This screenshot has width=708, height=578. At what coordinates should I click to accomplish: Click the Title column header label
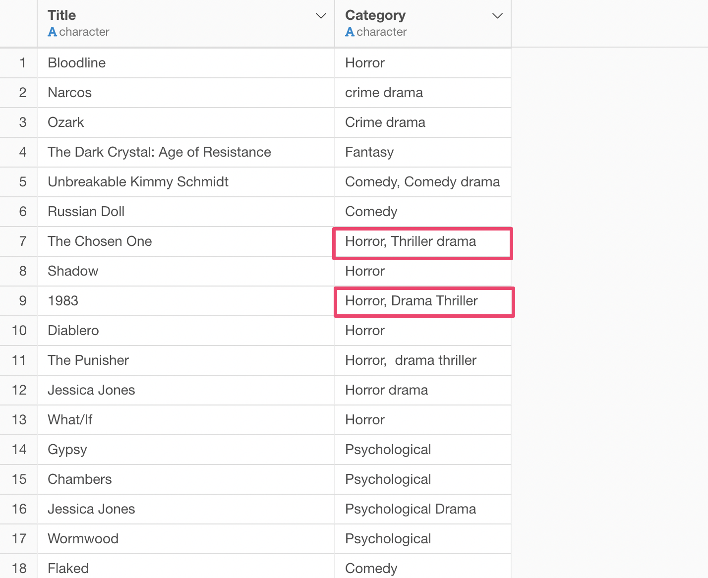tap(62, 15)
